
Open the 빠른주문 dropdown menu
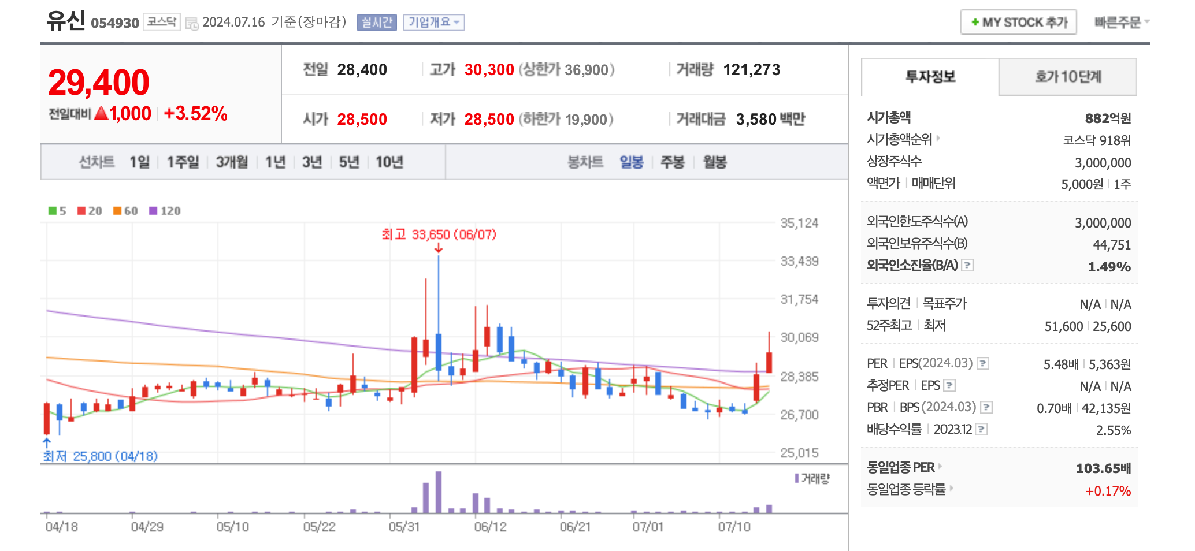point(1119,22)
